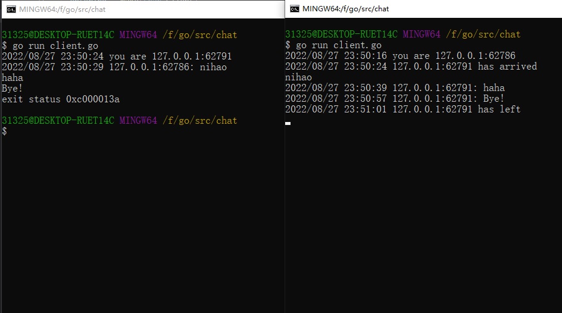The height and width of the screenshot is (313, 562).
Task: Click the top prompt path in left terminal
Action: coord(200,35)
